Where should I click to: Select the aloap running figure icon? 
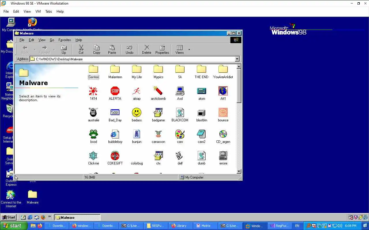pyautogui.click(x=137, y=91)
